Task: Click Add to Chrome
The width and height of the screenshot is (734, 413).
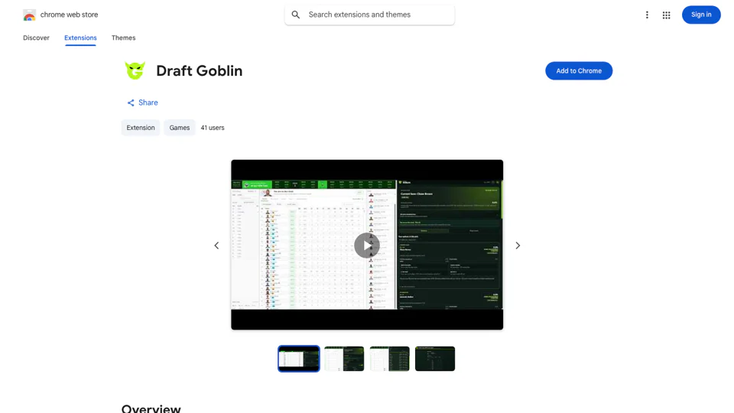Action: tap(579, 70)
